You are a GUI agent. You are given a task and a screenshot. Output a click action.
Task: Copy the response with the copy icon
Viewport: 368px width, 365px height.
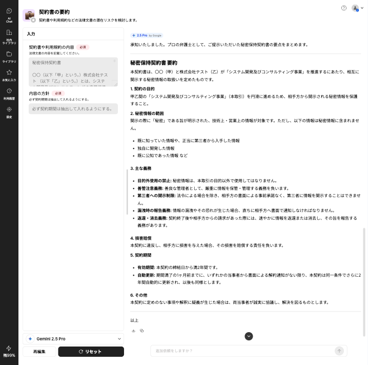pyautogui.click(x=142, y=331)
